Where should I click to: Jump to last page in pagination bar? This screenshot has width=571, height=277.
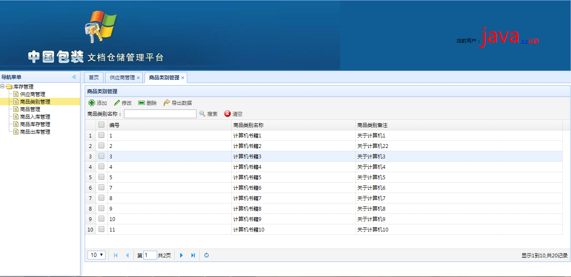[193, 255]
